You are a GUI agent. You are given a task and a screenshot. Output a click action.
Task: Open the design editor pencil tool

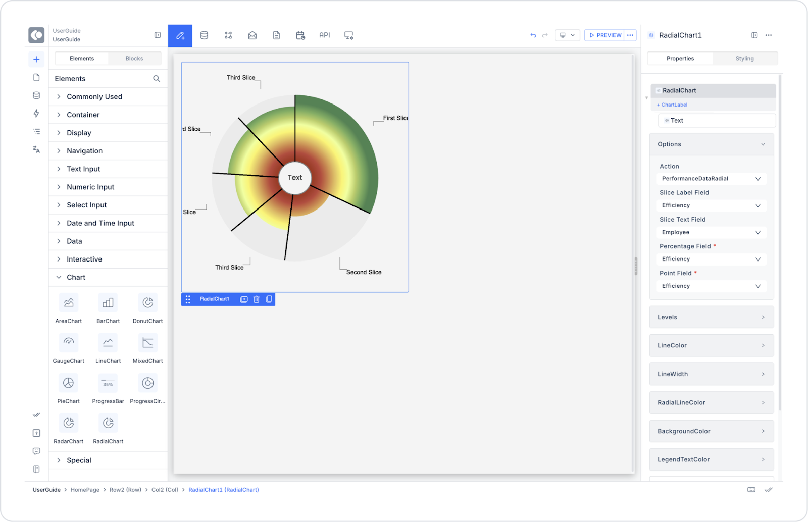tap(180, 35)
